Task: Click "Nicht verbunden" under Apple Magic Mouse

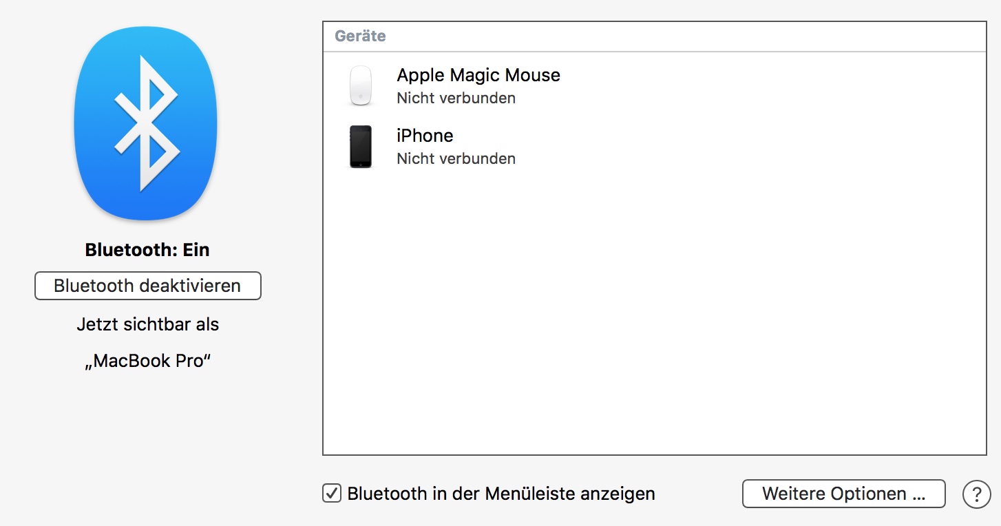Action: (x=456, y=98)
